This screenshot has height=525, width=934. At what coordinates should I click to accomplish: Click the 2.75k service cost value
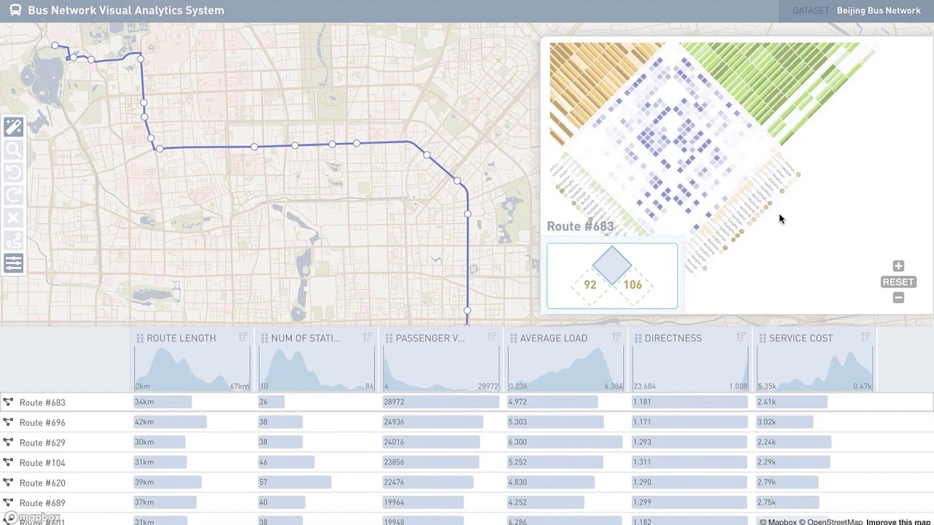[766, 502]
